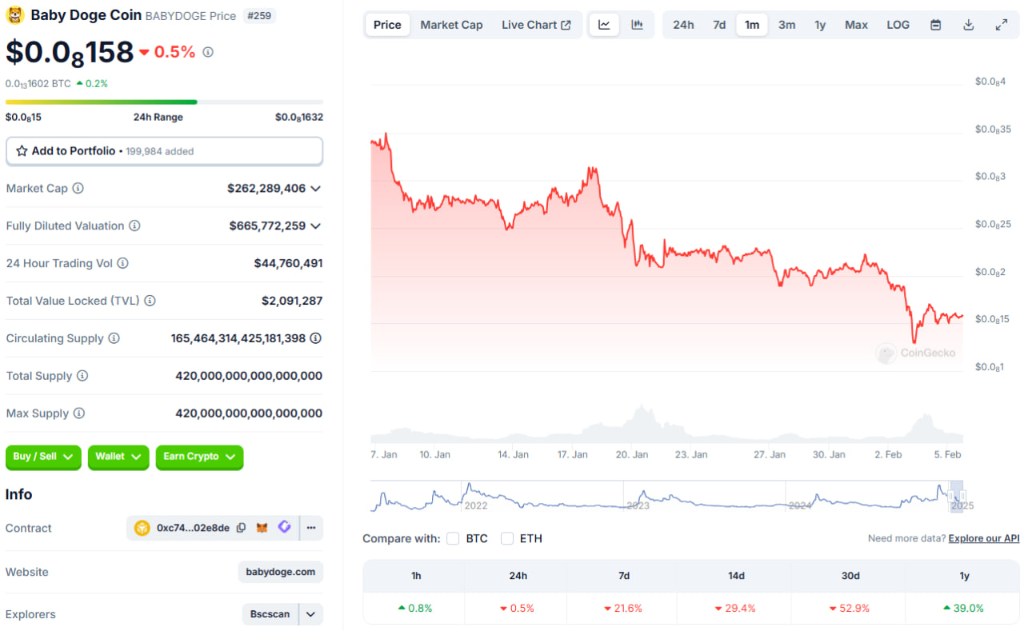Image resolution: width=1024 pixels, height=631 pixels.
Task: Open Wallet dropdown
Action: pos(118,457)
